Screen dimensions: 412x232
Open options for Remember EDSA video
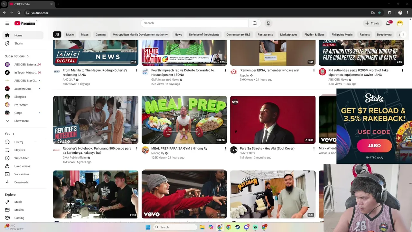pos(314,71)
